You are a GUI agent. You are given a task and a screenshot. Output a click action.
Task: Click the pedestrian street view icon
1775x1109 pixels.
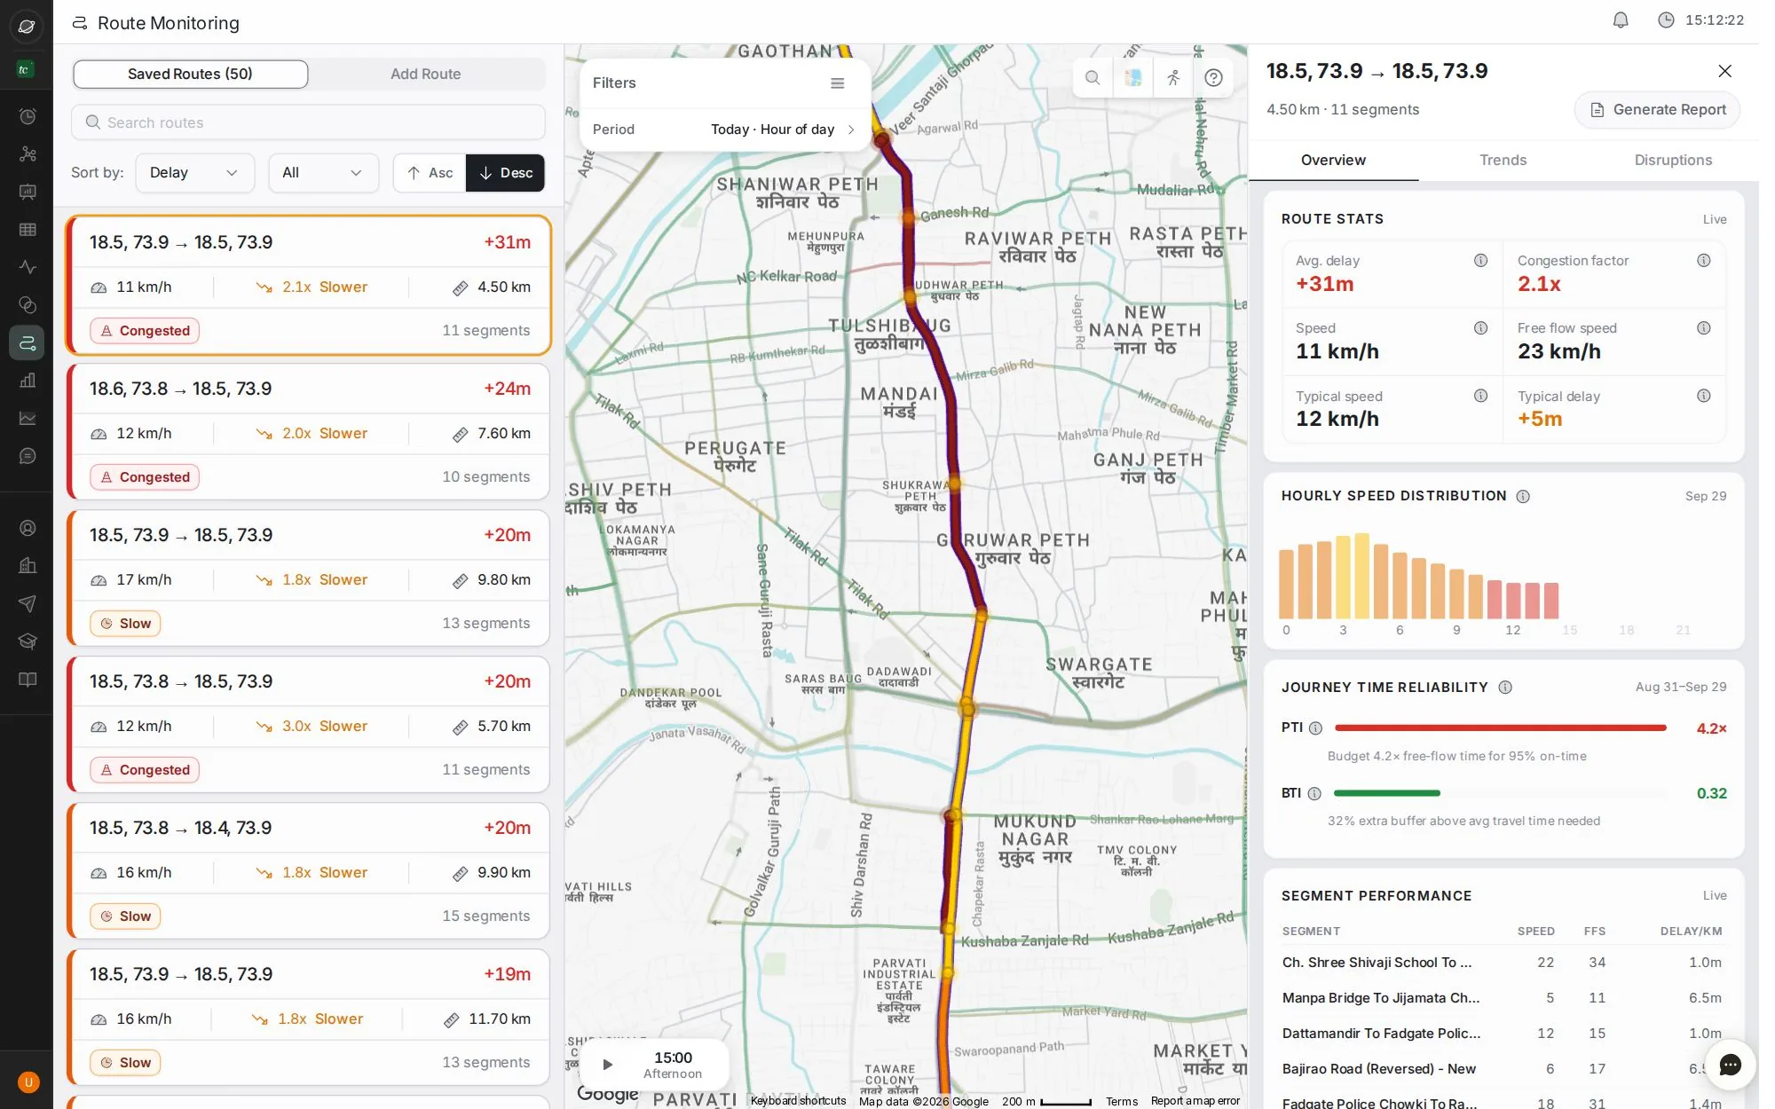[x=1173, y=78]
